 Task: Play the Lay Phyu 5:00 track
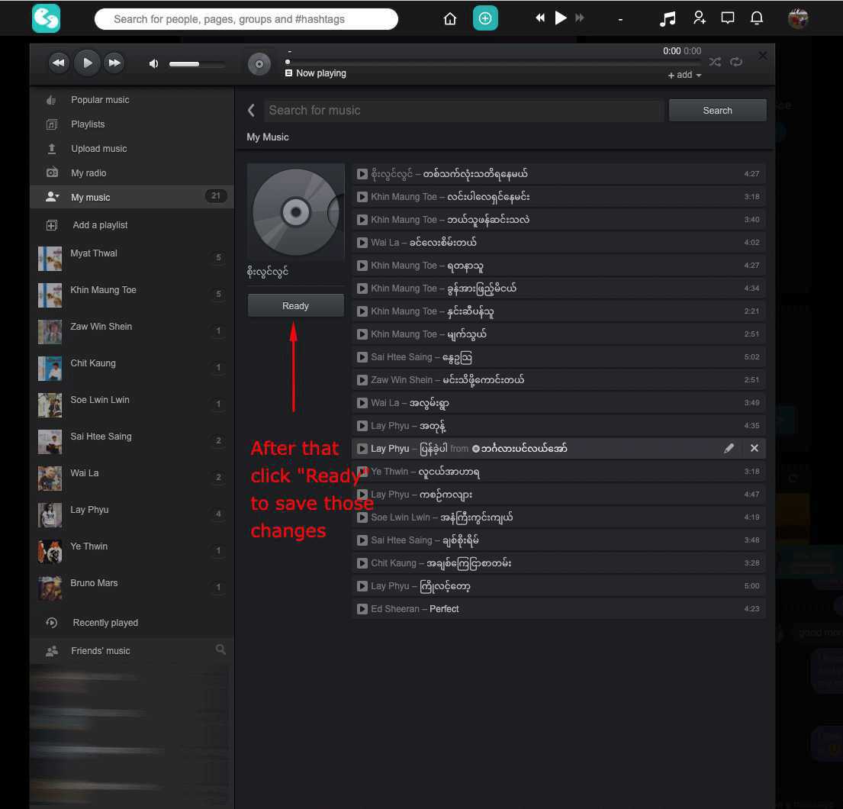(362, 586)
